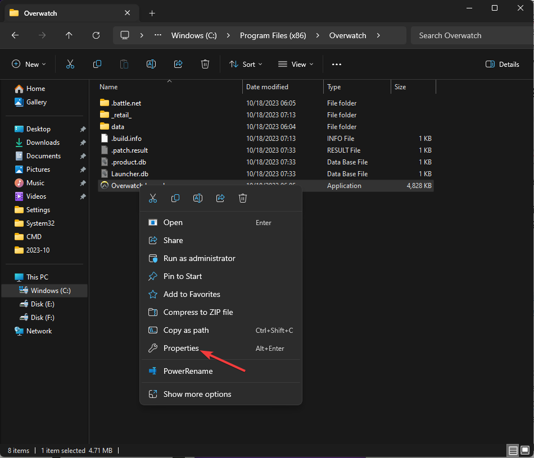Go back with the Back arrow
The image size is (534, 458).
tap(15, 35)
